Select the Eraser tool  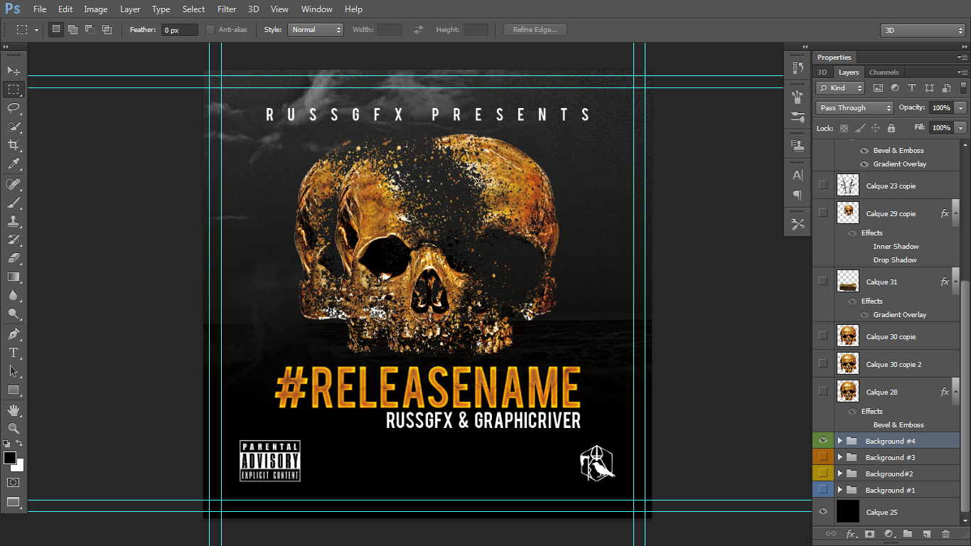(14, 258)
